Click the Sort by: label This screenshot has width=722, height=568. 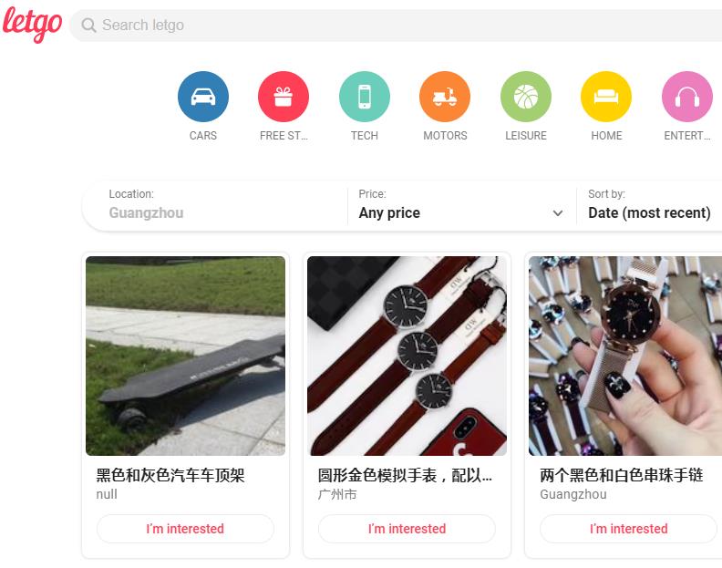[606, 194]
